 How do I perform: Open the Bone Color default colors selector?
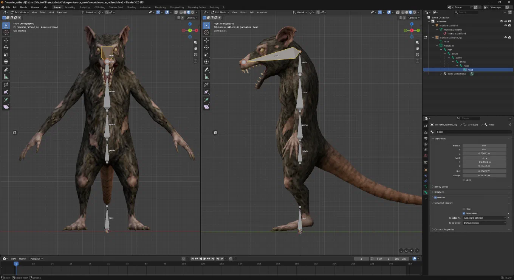pos(485,223)
